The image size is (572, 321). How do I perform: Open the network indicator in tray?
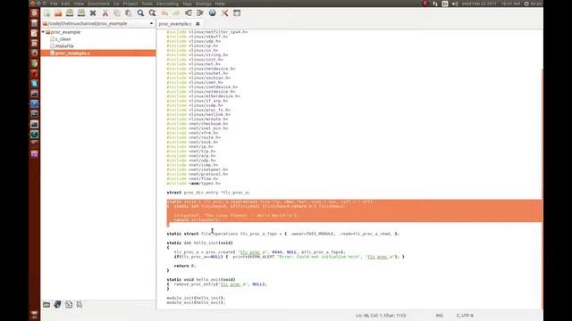coord(435,4)
